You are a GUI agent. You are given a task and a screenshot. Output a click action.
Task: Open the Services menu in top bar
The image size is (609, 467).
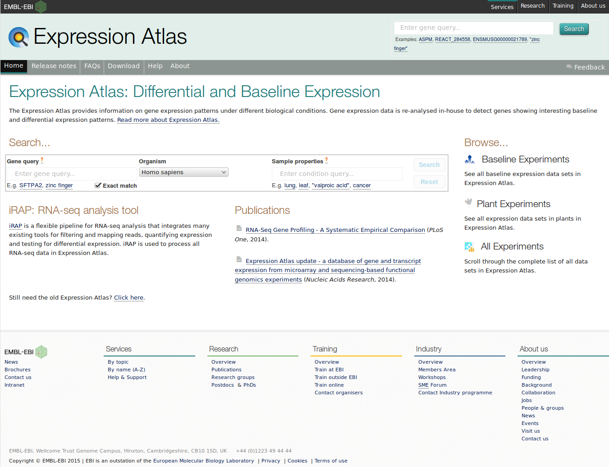point(502,7)
